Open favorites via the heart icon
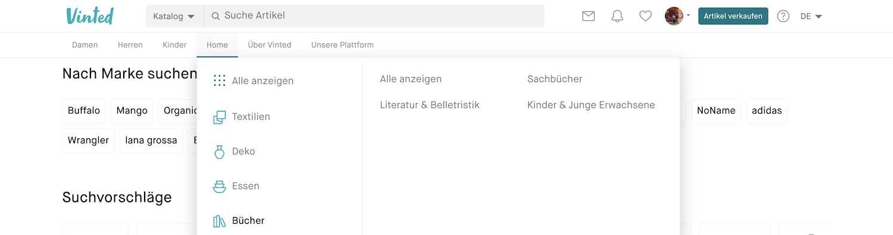This screenshot has height=235, width=893. (645, 16)
